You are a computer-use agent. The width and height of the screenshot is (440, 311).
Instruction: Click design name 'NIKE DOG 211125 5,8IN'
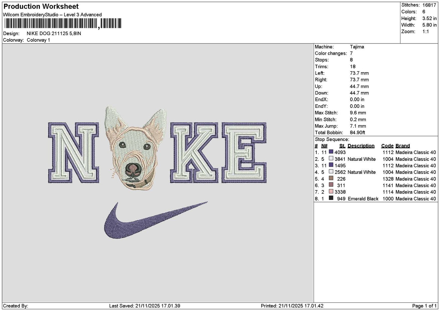click(x=54, y=34)
